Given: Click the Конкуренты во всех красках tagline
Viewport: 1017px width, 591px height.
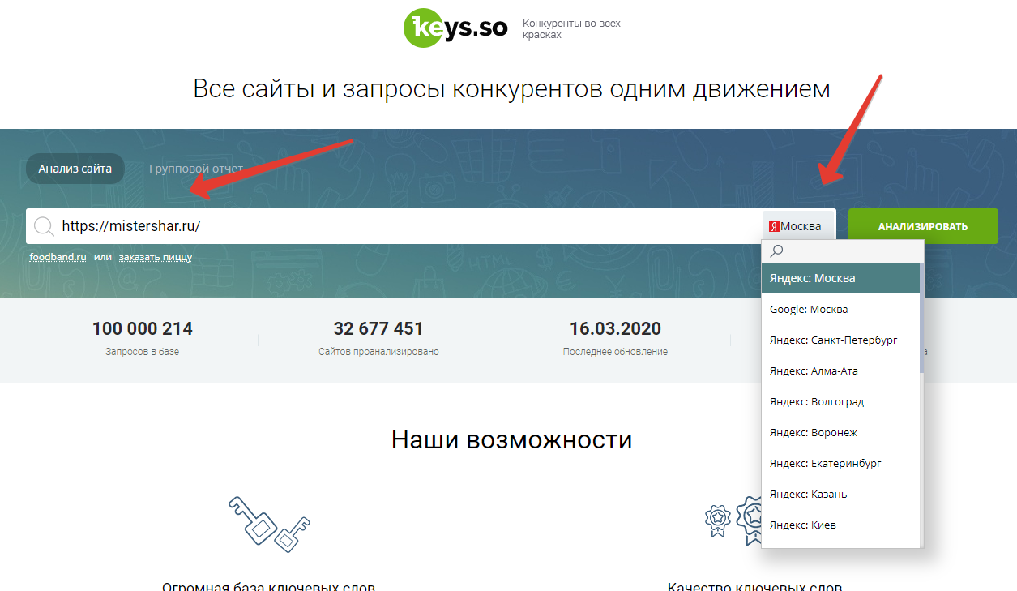Looking at the screenshot, I should tap(571, 29).
